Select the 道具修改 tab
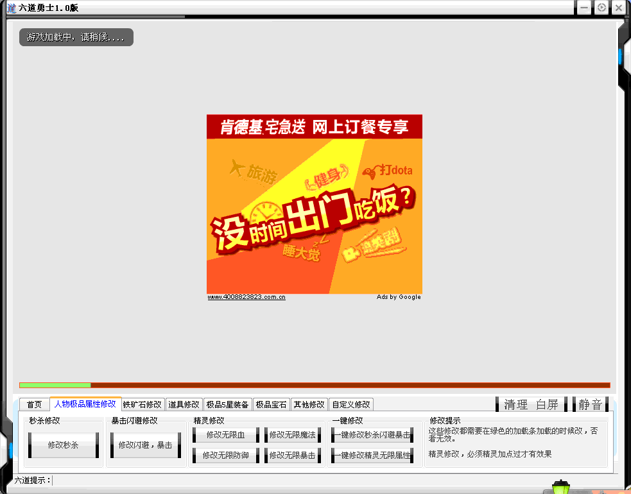631x494 pixels. (x=184, y=405)
